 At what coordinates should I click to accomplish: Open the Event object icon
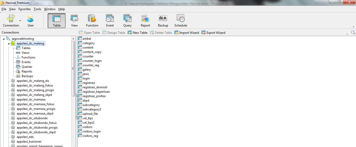pyautogui.click(x=110, y=21)
